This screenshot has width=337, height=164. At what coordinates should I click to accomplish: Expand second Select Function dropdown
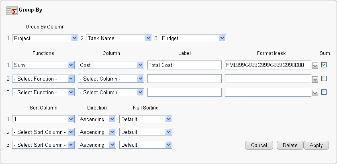pos(43,79)
